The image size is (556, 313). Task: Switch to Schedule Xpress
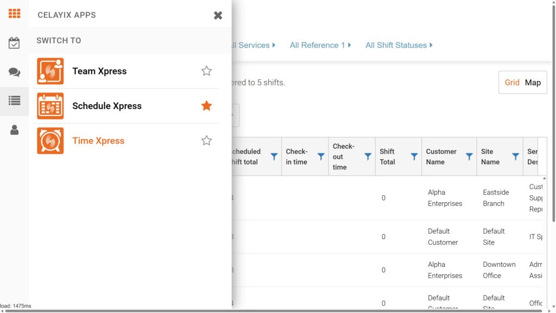click(x=107, y=106)
